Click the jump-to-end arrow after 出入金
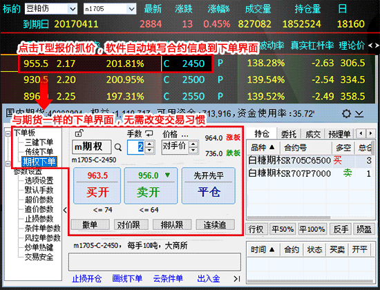 [237, 279]
